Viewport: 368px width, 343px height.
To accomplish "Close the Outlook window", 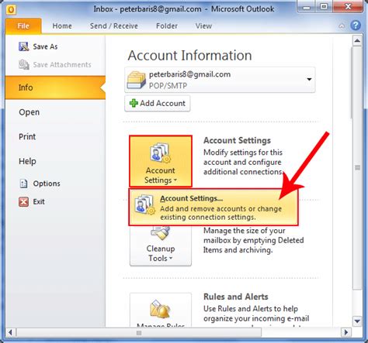I will [348, 7].
